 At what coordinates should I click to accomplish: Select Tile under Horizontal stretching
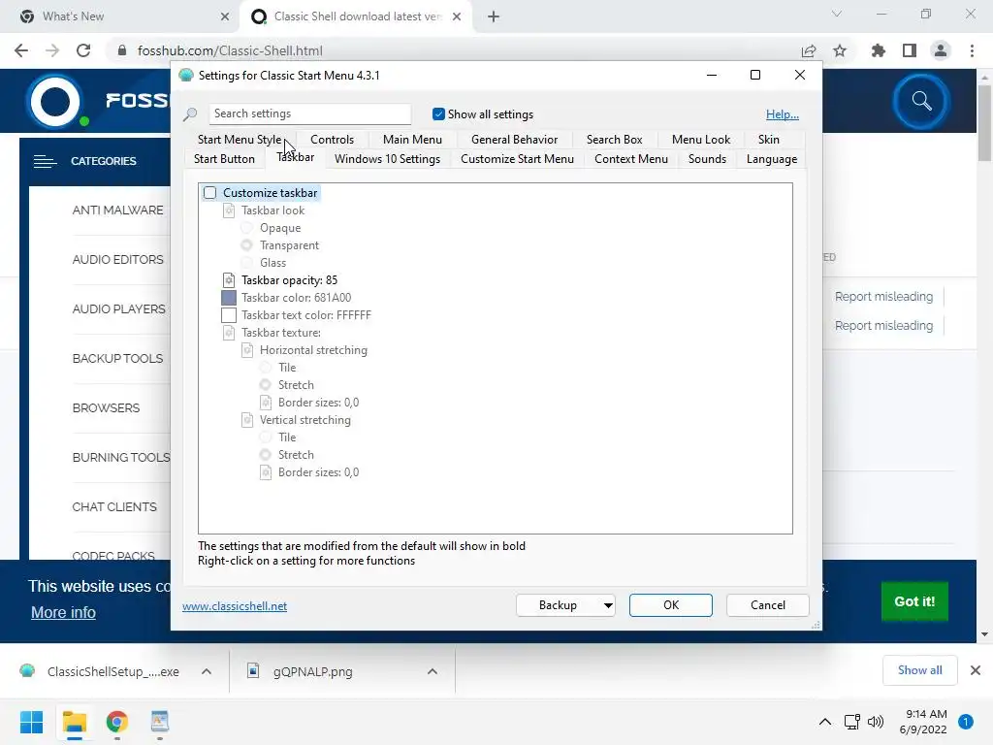point(266,368)
